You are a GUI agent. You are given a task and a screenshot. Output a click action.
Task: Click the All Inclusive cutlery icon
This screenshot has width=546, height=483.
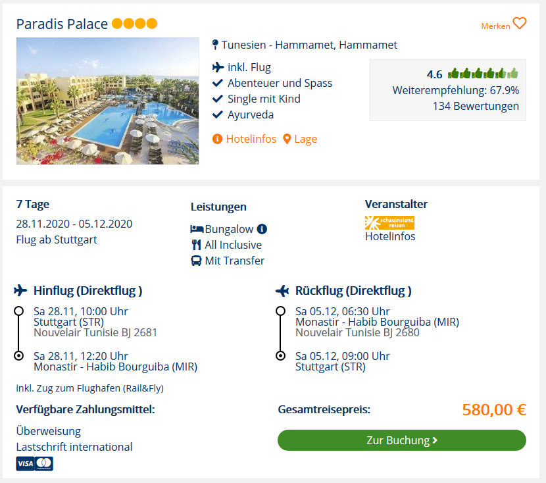point(196,245)
